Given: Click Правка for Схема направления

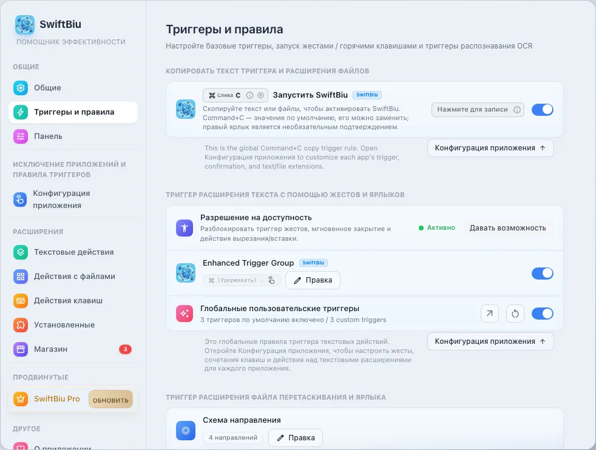Looking at the screenshot, I should tap(296, 438).
